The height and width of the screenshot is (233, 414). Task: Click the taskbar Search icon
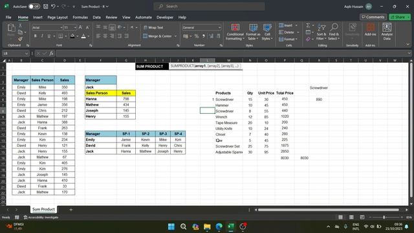(183, 227)
